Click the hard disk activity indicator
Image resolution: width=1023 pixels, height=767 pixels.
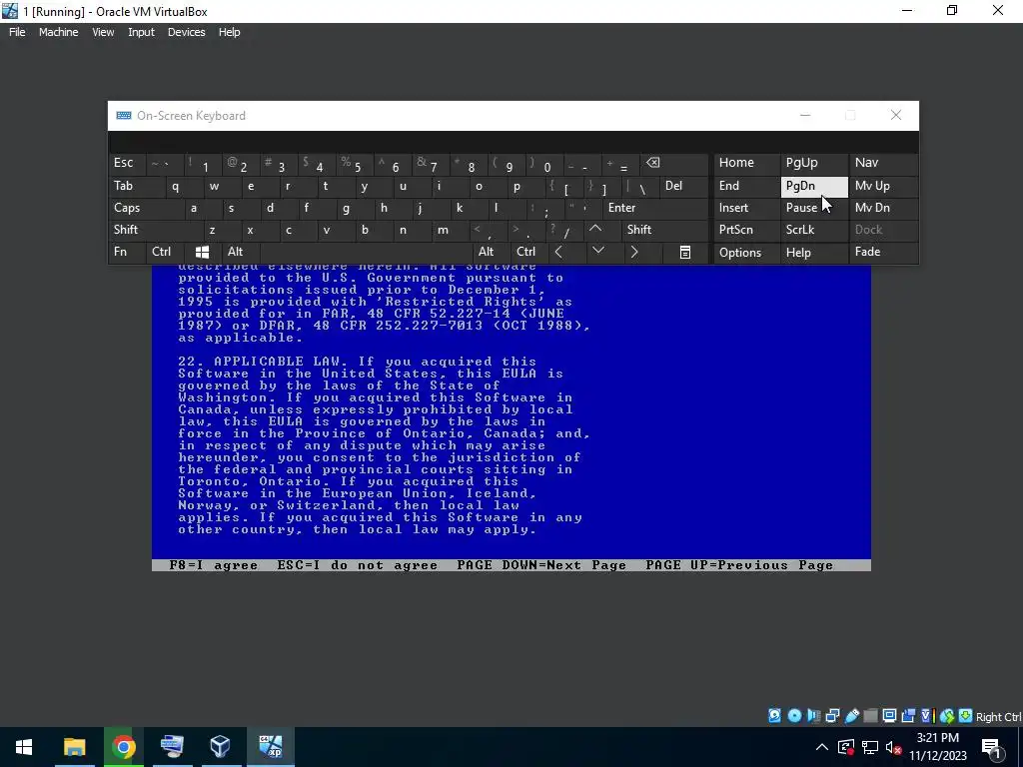[774, 715]
